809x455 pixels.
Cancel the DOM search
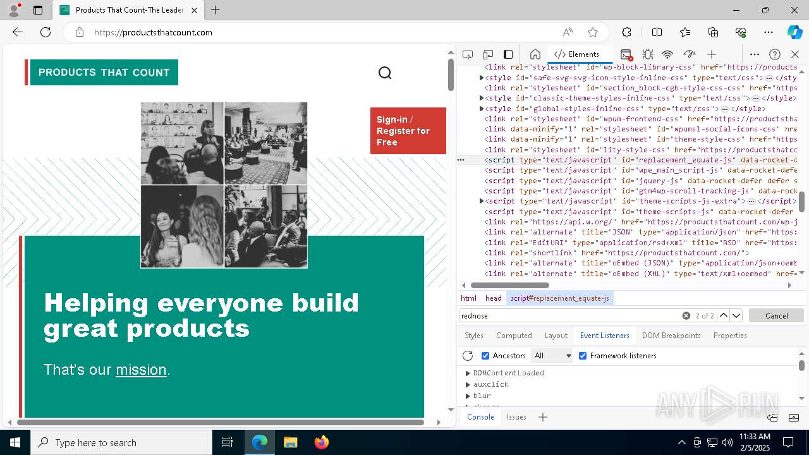coord(776,315)
